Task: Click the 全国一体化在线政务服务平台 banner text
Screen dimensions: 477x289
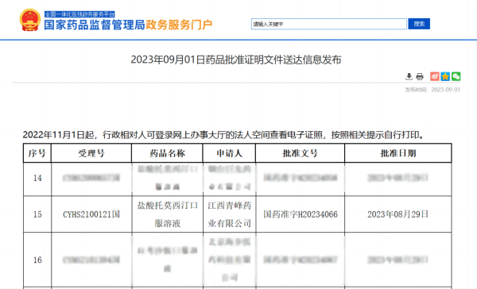Action: point(79,14)
